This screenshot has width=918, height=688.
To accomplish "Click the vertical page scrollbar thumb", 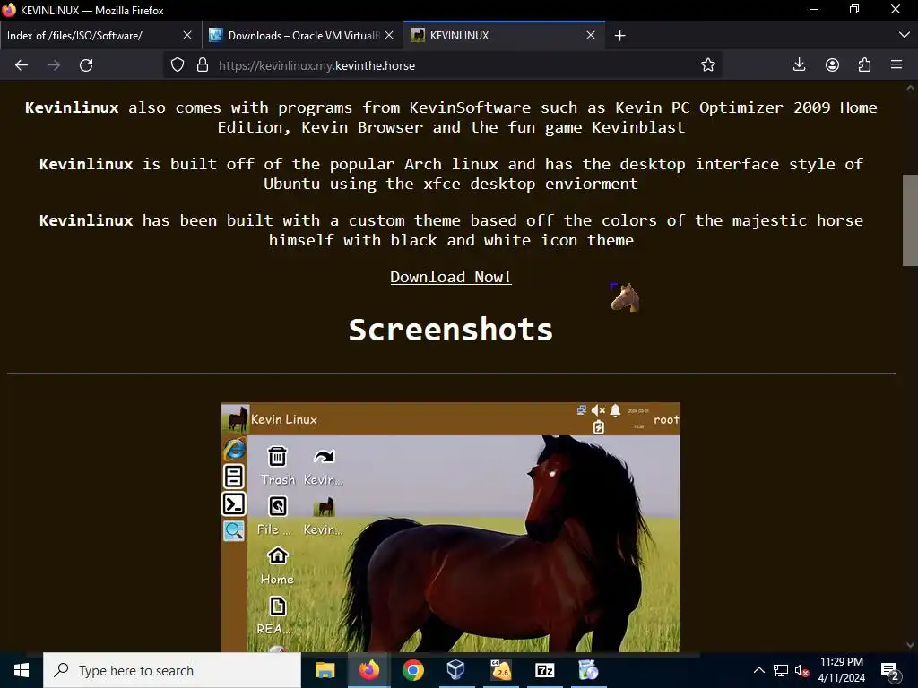I will [910, 220].
